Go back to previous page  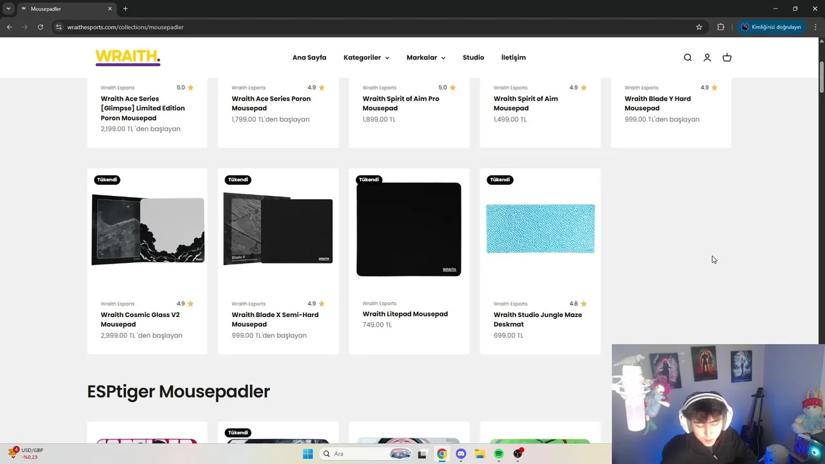point(9,27)
